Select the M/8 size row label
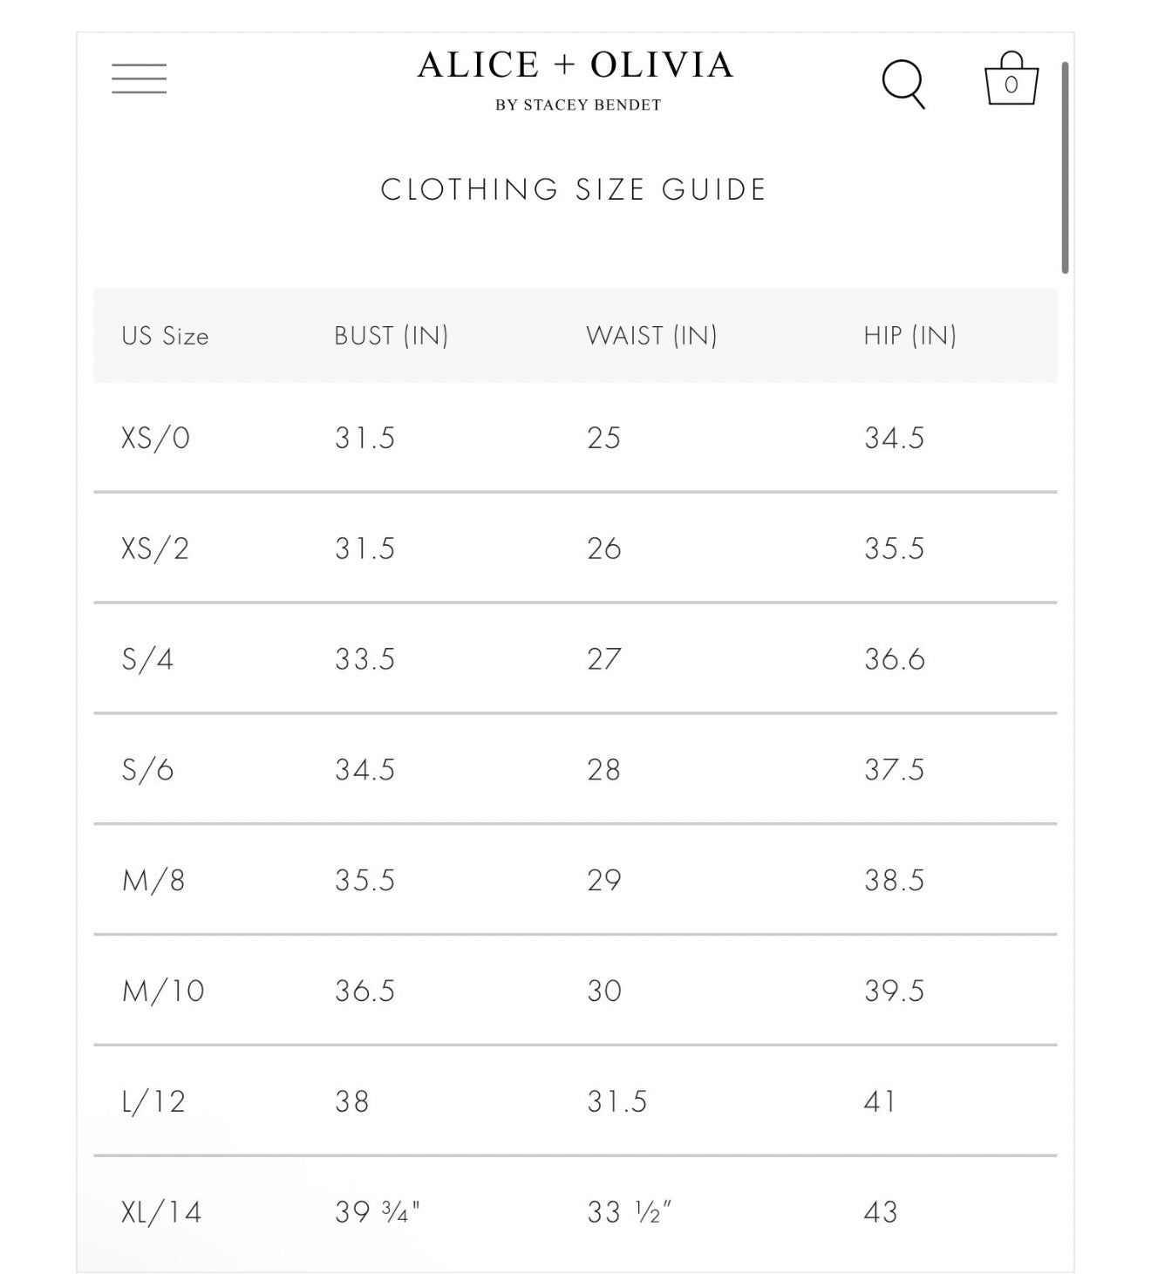 point(153,881)
